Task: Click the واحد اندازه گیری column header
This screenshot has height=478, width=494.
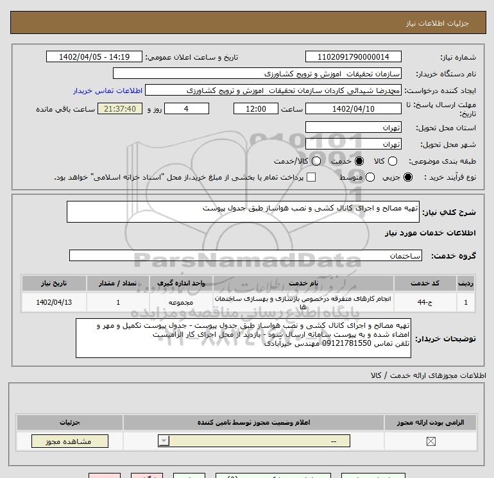Action: click(x=181, y=283)
